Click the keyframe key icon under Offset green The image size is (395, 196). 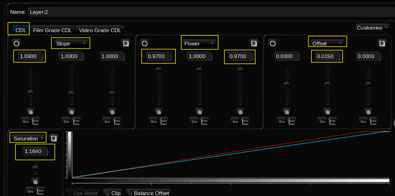[323, 122]
